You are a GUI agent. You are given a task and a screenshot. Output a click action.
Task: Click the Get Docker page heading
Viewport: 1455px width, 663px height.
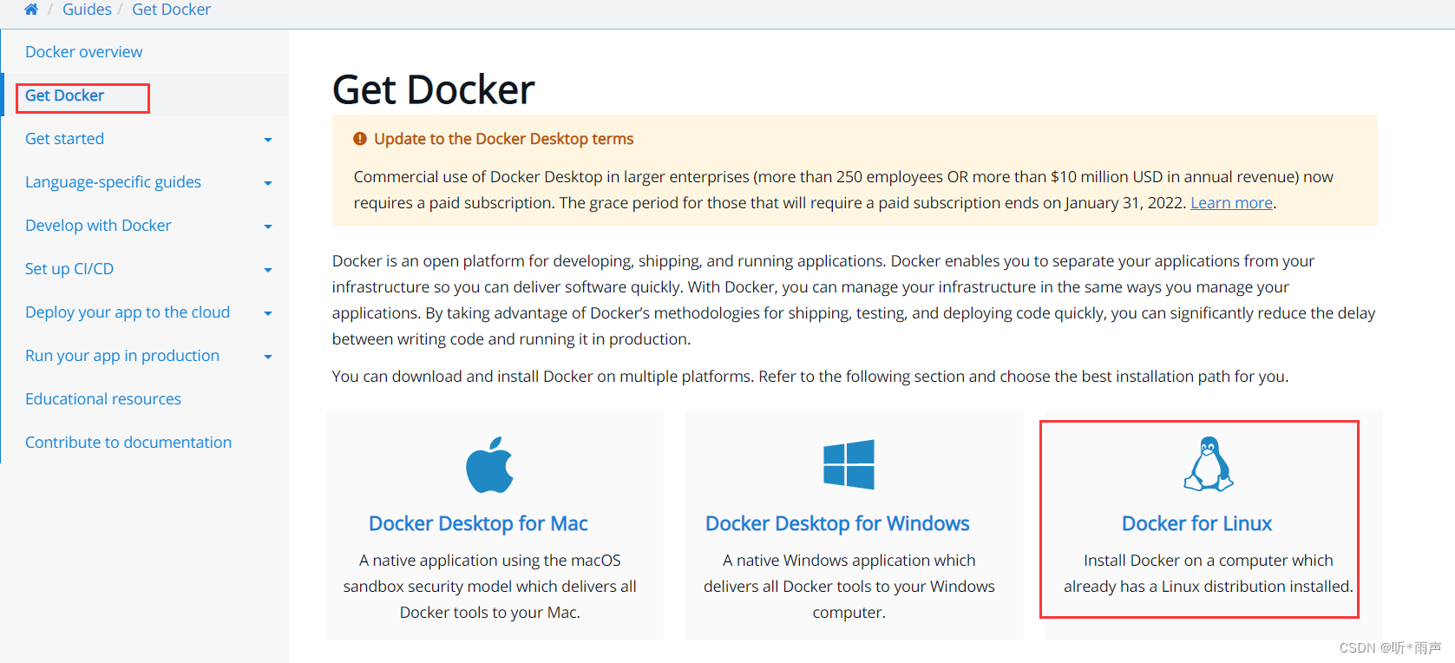[x=433, y=89]
